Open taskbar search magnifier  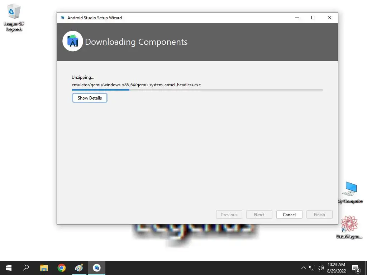[26, 268]
